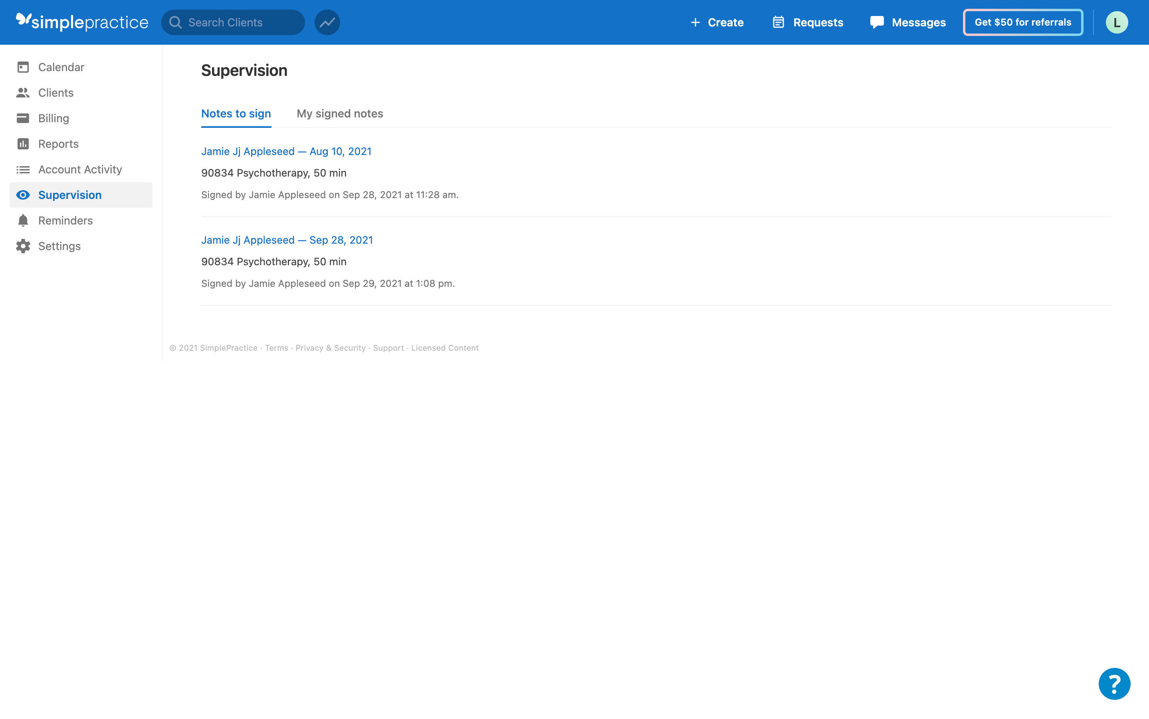
Task: Open Reminders via the bell icon
Action: coord(23,220)
